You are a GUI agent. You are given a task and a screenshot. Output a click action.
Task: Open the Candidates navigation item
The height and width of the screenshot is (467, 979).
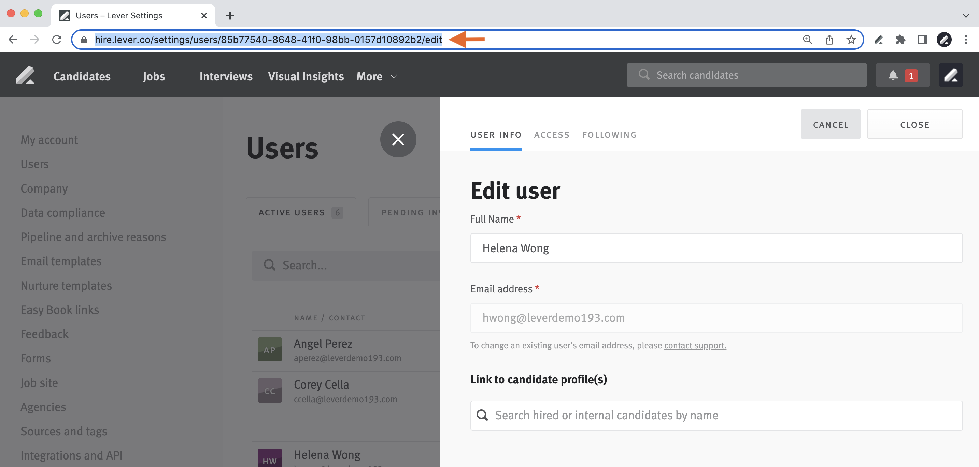(82, 76)
